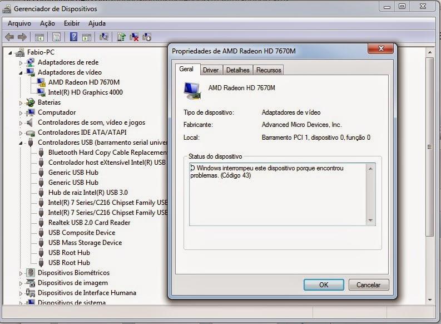This screenshot has width=441, height=324.
Task: Click the Dispositivos Biométricos fingerprint icon
Action: pos(30,272)
